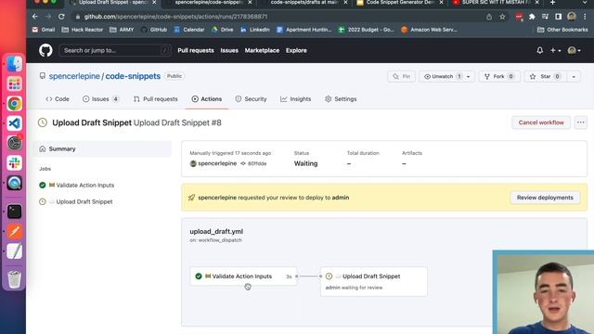Click the Cancel workflow button
Viewport: 594px width, 334px height.
541,122
